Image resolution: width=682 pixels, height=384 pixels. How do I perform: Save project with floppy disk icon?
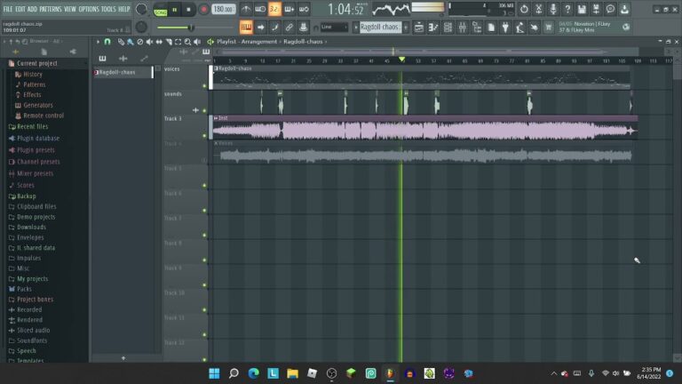pos(582,9)
